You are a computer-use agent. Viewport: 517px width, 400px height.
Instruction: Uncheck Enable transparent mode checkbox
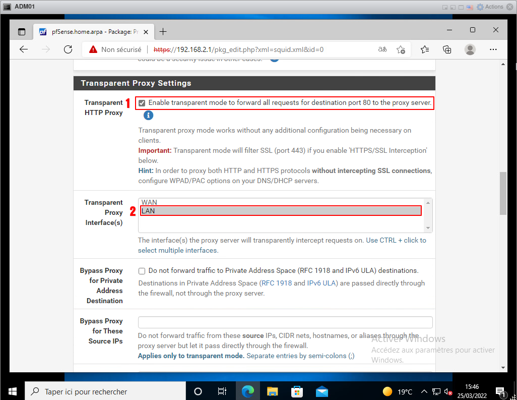click(x=142, y=103)
